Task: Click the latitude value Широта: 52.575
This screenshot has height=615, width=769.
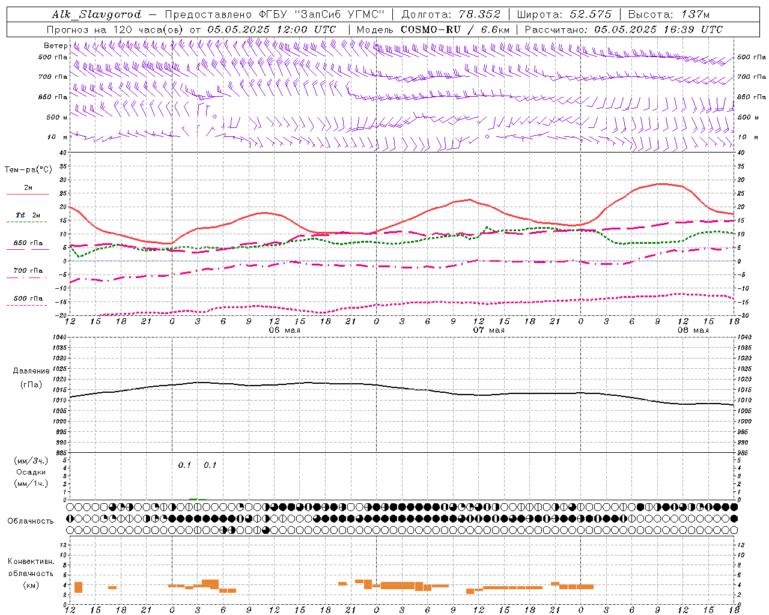Action: pyautogui.click(x=564, y=14)
